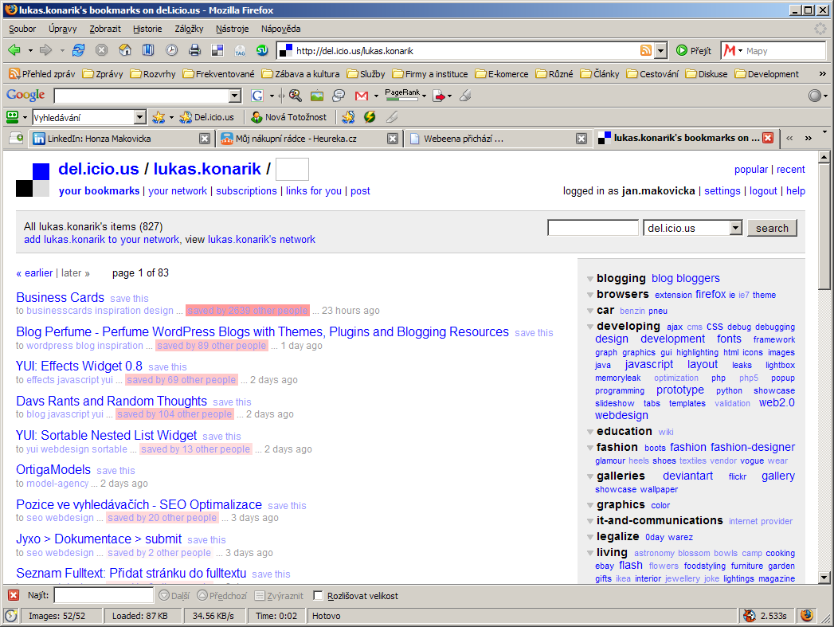Click the tag filter input after lukas.konarik
This screenshot has width=834, height=627.
tap(292, 170)
